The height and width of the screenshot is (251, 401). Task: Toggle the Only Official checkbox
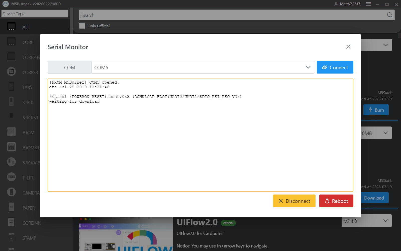click(x=82, y=26)
